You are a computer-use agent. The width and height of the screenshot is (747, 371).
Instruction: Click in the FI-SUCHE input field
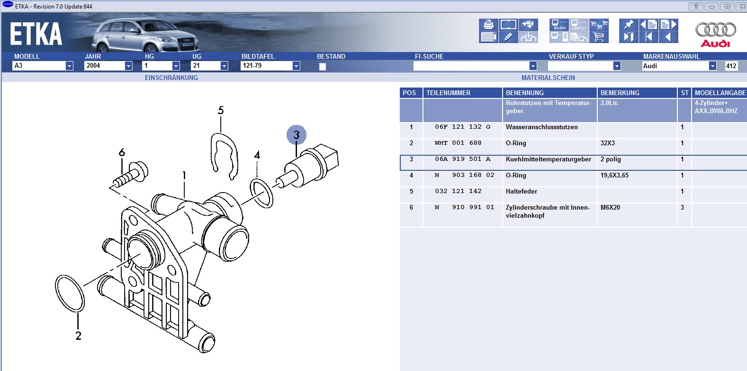[471, 66]
